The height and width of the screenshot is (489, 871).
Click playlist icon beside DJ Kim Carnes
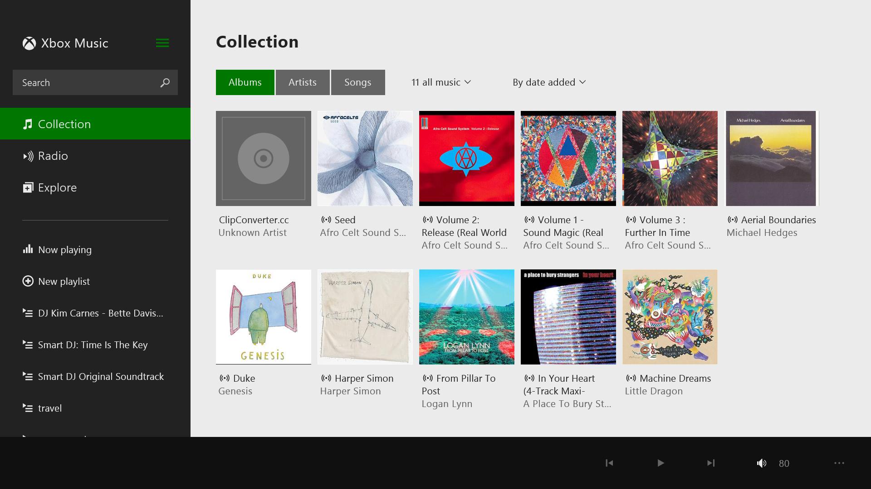(28, 313)
